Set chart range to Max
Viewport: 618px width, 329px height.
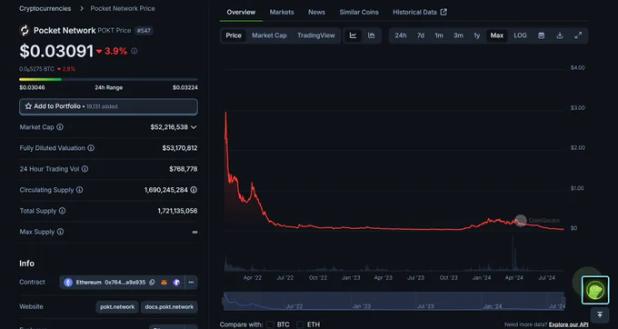(496, 35)
